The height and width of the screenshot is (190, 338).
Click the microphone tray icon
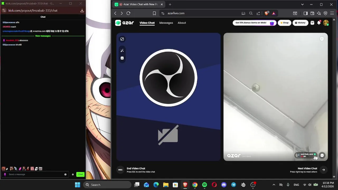(x=288, y=185)
